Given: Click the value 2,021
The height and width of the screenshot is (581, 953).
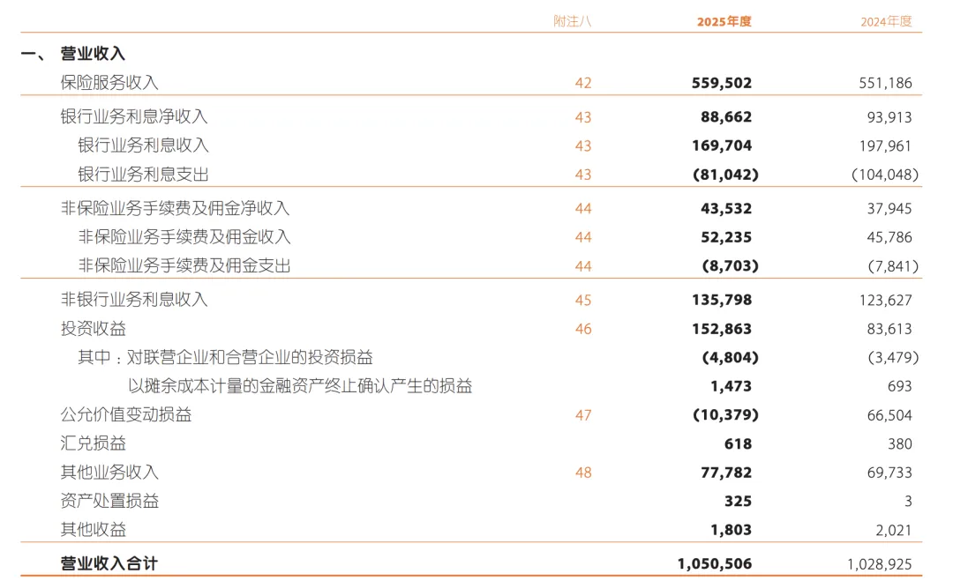Looking at the screenshot, I should 893,530.
